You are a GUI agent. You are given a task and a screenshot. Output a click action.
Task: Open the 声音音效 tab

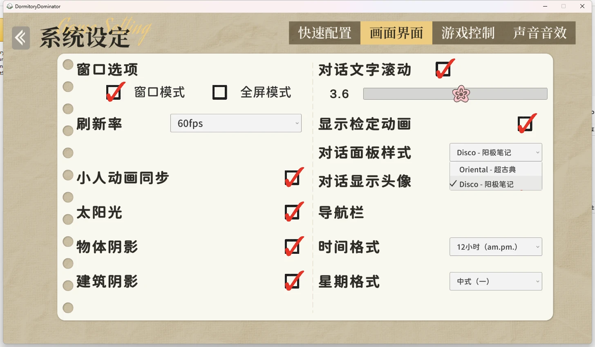(x=540, y=33)
